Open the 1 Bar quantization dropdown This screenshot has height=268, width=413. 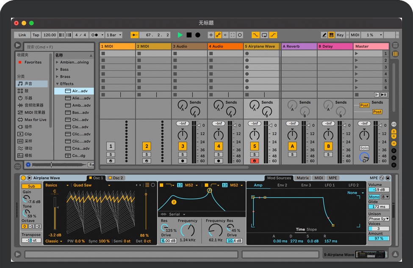[114, 35]
